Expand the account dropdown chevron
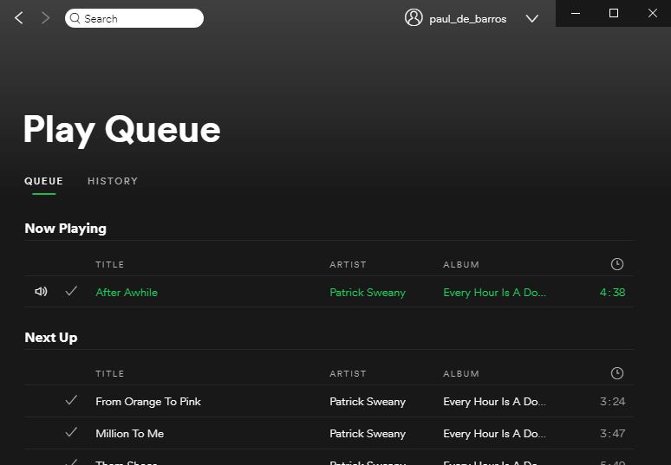671x465 pixels. point(532,19)
